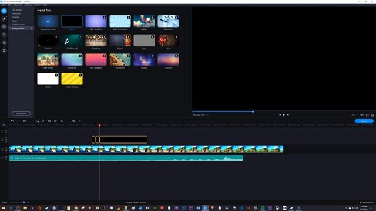This screenshot has height=211, width=376.
Task: Click the red playhead marker on ruler
Action: pos(99,125)
